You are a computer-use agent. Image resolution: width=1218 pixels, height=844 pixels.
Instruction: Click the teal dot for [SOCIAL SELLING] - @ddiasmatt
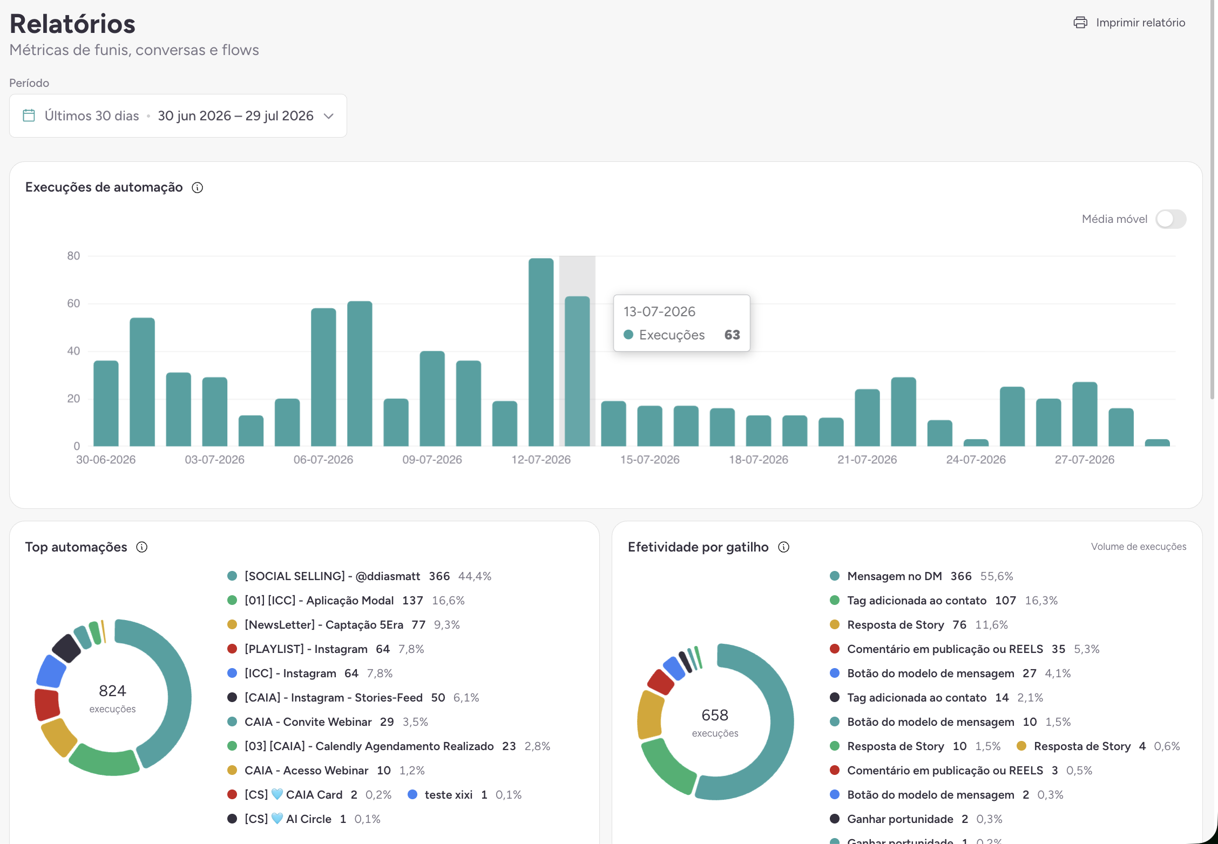click(x=233, y=576)
